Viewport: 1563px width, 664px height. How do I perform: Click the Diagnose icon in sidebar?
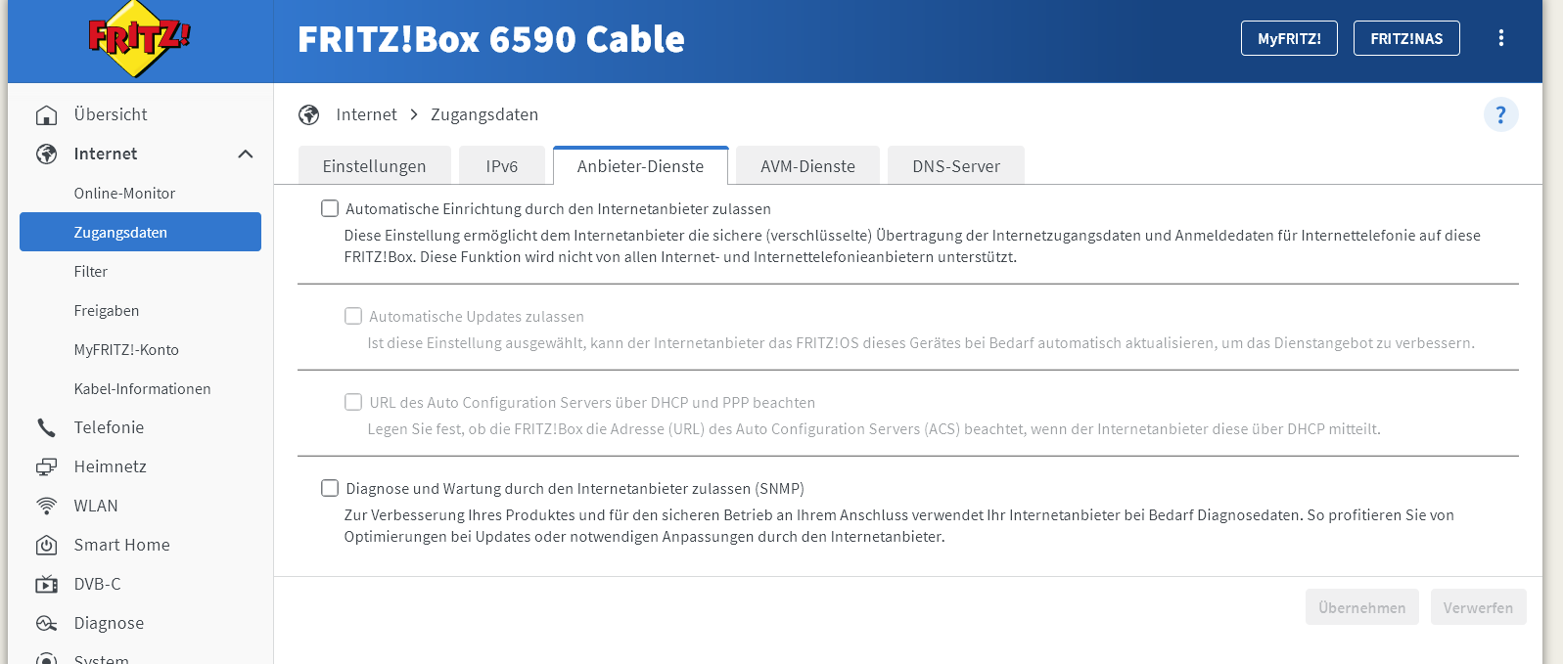(46, 624)
